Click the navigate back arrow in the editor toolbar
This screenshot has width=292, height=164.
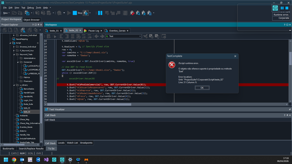pyautogui.click(x=96, y=36)
